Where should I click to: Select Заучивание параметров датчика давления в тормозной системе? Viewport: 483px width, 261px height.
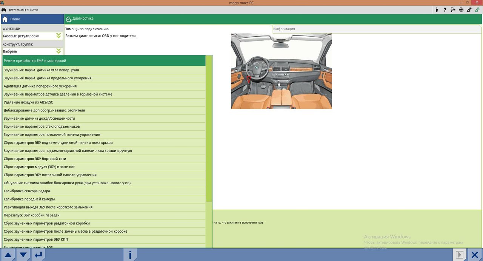(104, 94)
